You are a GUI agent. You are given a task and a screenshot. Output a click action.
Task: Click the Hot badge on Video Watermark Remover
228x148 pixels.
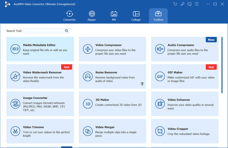pos(66,67)
